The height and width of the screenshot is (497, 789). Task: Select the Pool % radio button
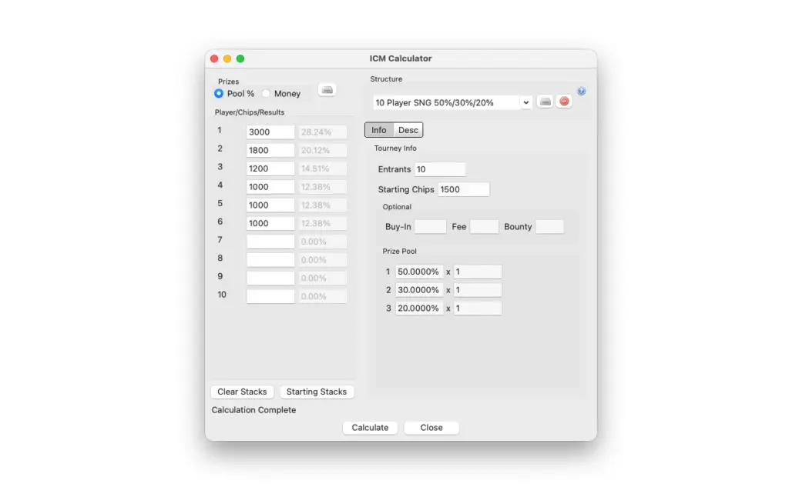click(219, 93)
